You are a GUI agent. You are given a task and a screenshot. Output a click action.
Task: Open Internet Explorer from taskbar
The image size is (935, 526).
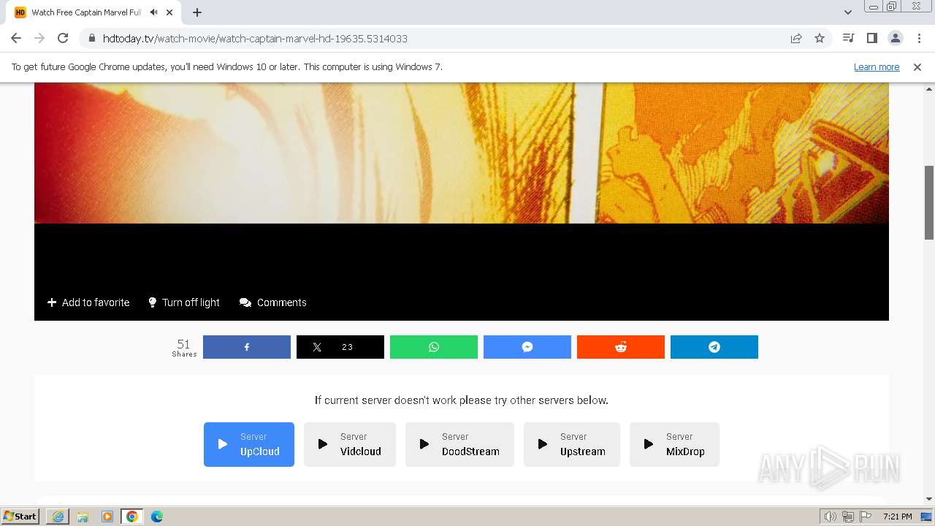(x=58, y=517)
